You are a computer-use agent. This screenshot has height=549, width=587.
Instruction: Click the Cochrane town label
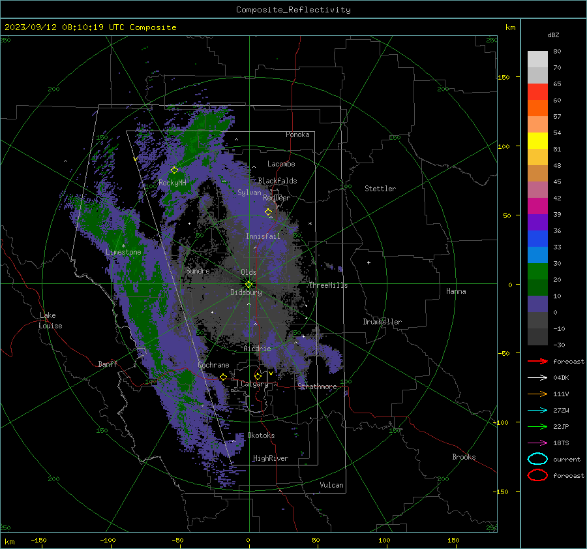[x=213, y=365]
